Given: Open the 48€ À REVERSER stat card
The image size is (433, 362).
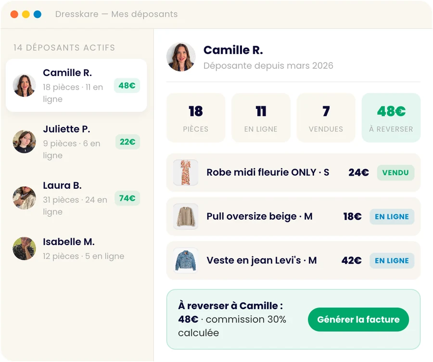Looking at the screenshot, I should tap(391, 118).
